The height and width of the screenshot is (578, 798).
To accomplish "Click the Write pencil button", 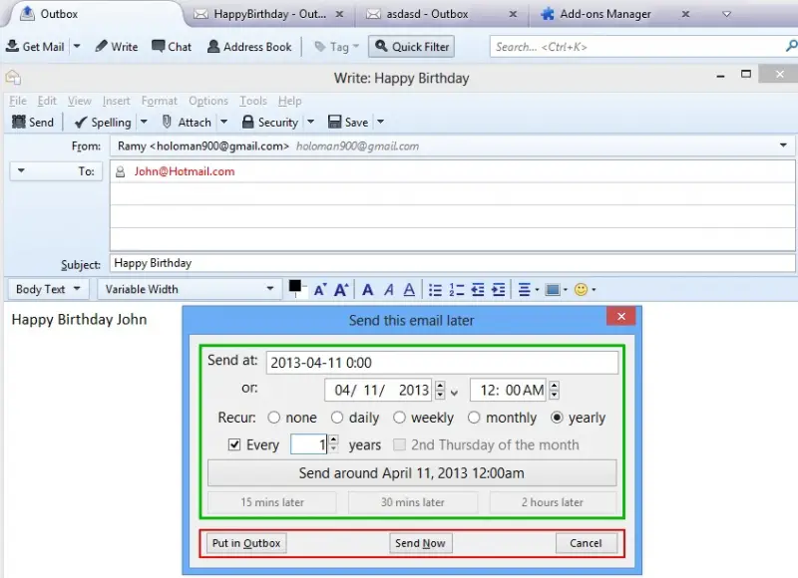I will [x=117, y=47].
